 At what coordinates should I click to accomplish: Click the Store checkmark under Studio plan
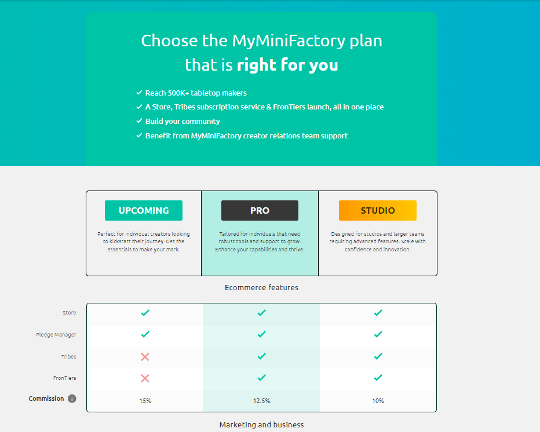tap(378, 313)
